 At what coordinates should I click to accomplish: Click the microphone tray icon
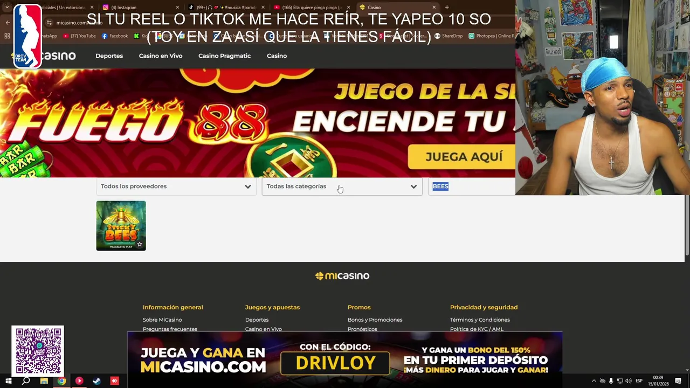tap(611, 381)
